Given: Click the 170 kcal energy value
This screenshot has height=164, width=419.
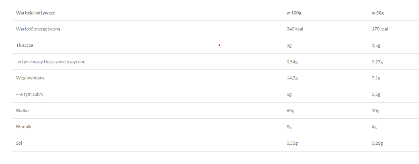Looking at the screenshot, I should pyautogui.click(x=380, y=29).
